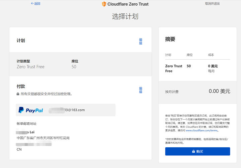Click the '0 美元' cost cell in summary

coord(213,66)
